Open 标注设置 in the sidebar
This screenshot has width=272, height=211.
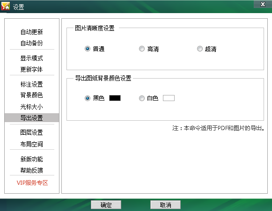31,84
